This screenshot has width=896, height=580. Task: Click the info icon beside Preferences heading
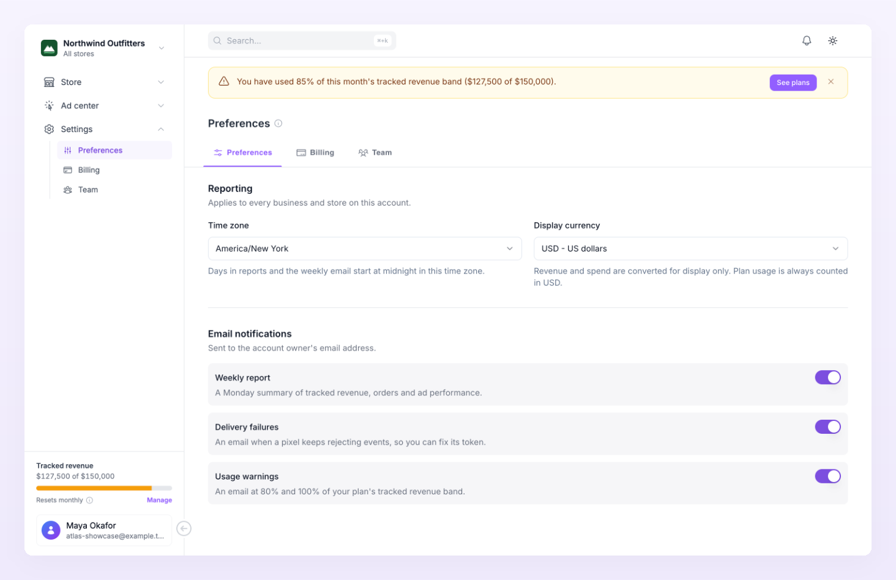[278, 124]
